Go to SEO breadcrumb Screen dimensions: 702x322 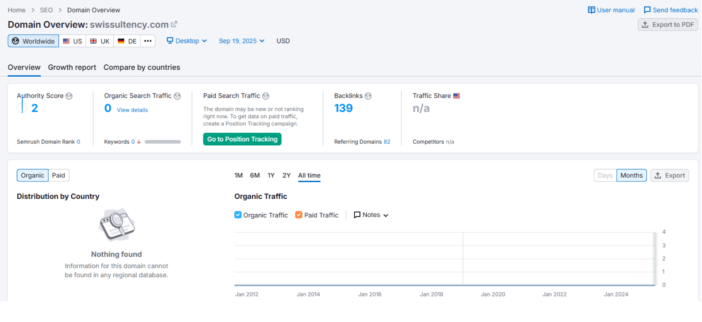point(46,10)
